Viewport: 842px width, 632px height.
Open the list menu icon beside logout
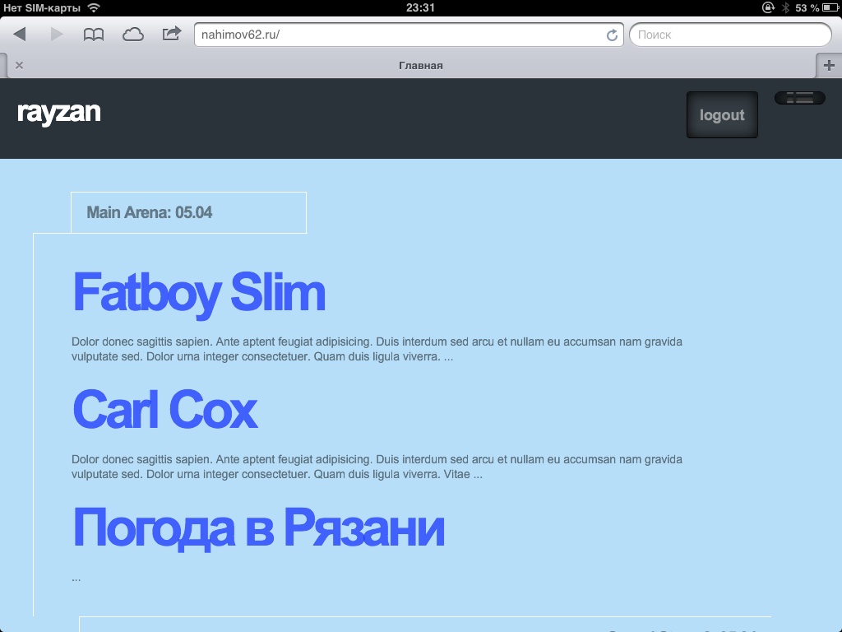799,98
